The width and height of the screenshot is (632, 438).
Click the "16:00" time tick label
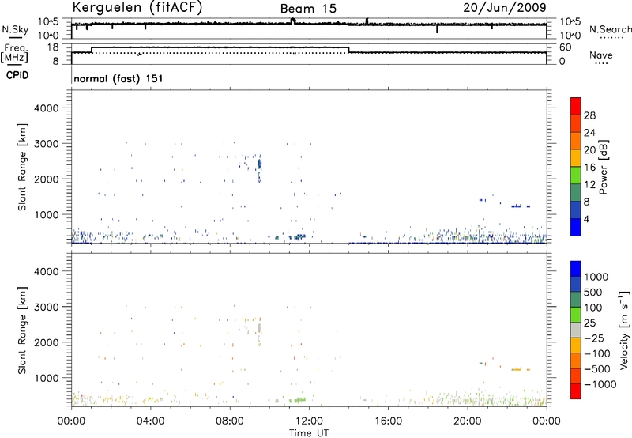388,421
